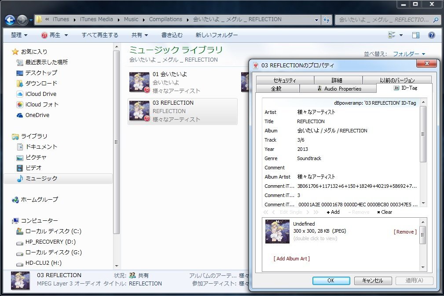Click the OK button
Viewport: 444px width, 296px height.
(x=330, y=281)
